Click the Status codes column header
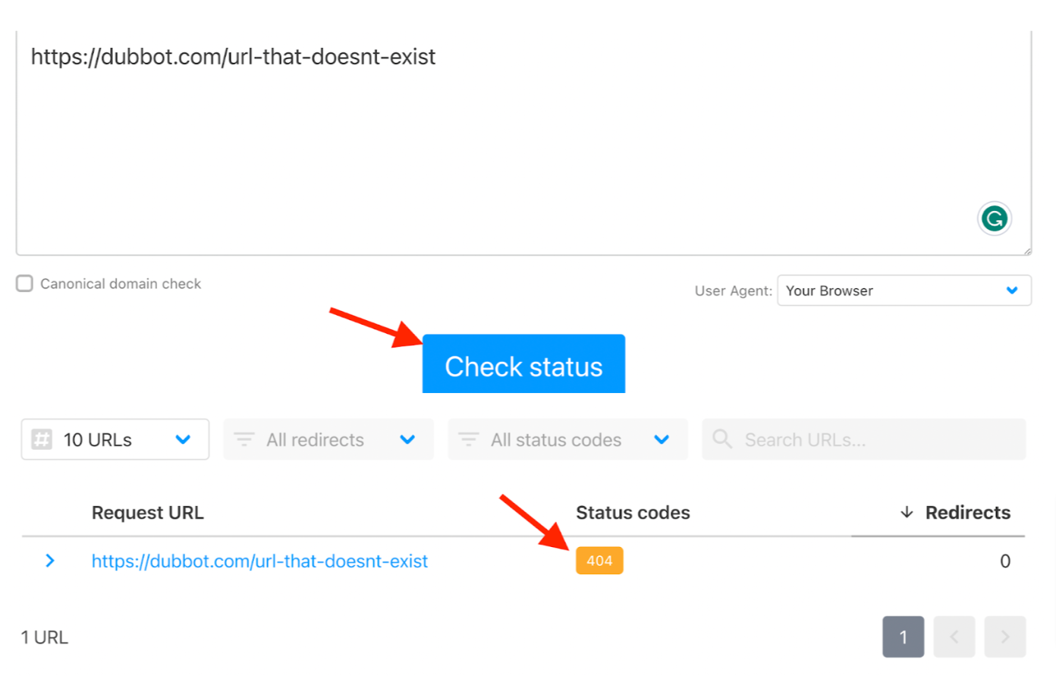The image size is (1056, 676). click(633, 512)
